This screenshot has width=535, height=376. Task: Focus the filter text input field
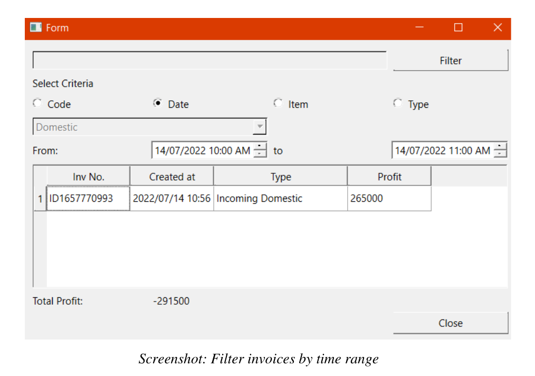click(x=210, y=60)
